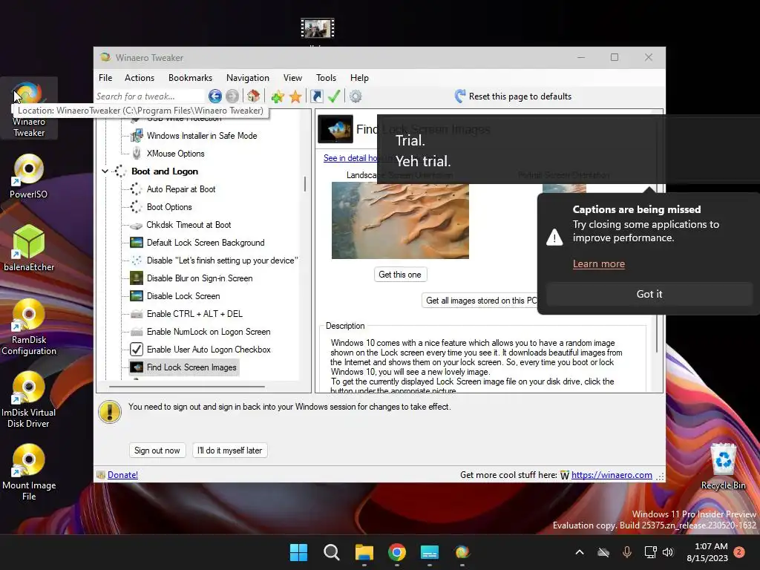760x570 pixels.
Task: Open ImDisk Virtual Disk Driver icon
Action: coord(29,400)
